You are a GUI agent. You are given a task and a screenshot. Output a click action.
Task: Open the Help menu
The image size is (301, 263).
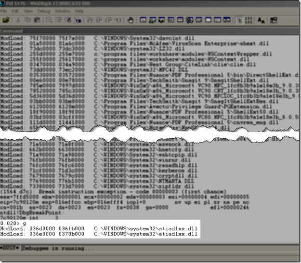coord(79,11)
